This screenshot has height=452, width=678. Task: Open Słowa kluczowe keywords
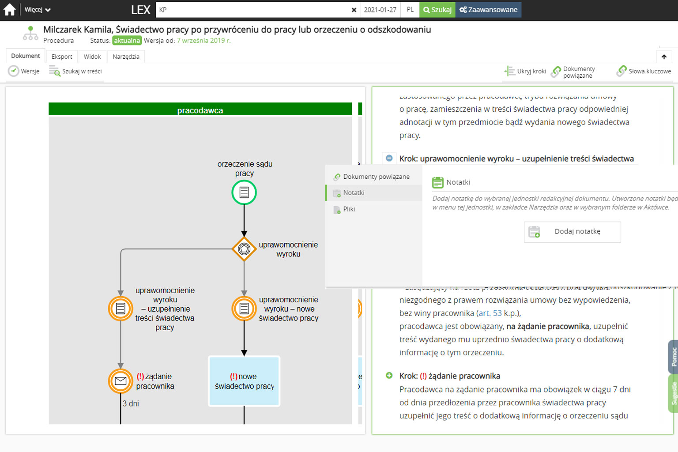click(x=644, y=71)
